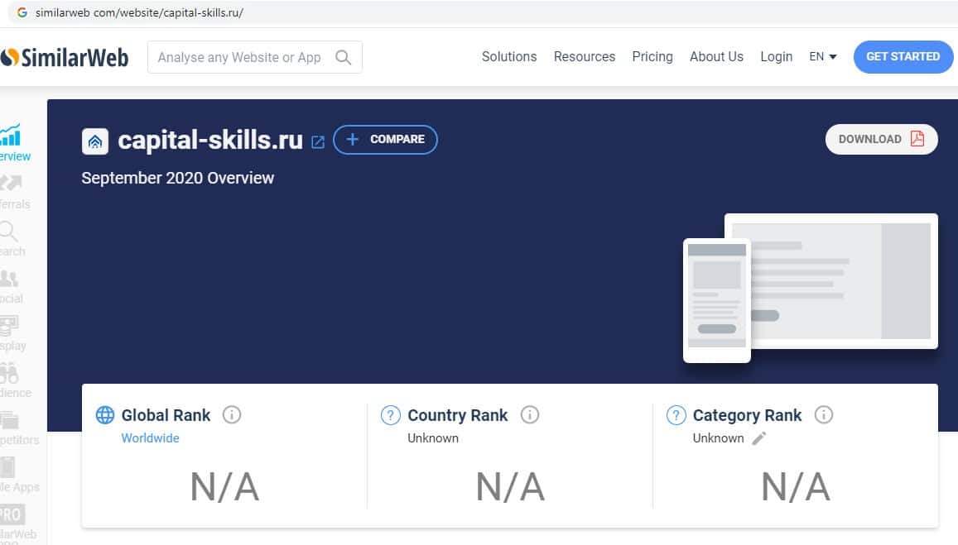This screenshot has height=545, width=958.
Task: Edit category using the pencil icon
Action: [759, 438]
